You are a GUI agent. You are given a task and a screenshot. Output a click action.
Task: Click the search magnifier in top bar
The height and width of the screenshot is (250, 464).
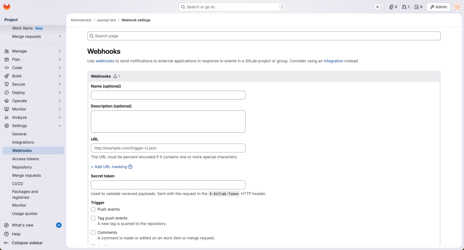tap(183, 7)
